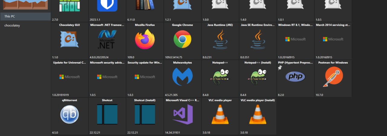Select the Windows RT 8.1 update tile

pos(295,41)
